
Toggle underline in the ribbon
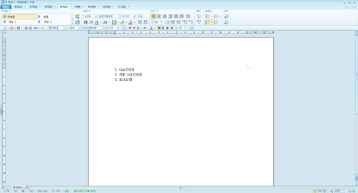[96, 22]
